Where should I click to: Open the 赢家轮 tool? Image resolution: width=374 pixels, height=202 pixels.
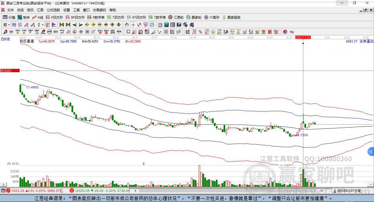pyautogui.click(x=194, y=18)
